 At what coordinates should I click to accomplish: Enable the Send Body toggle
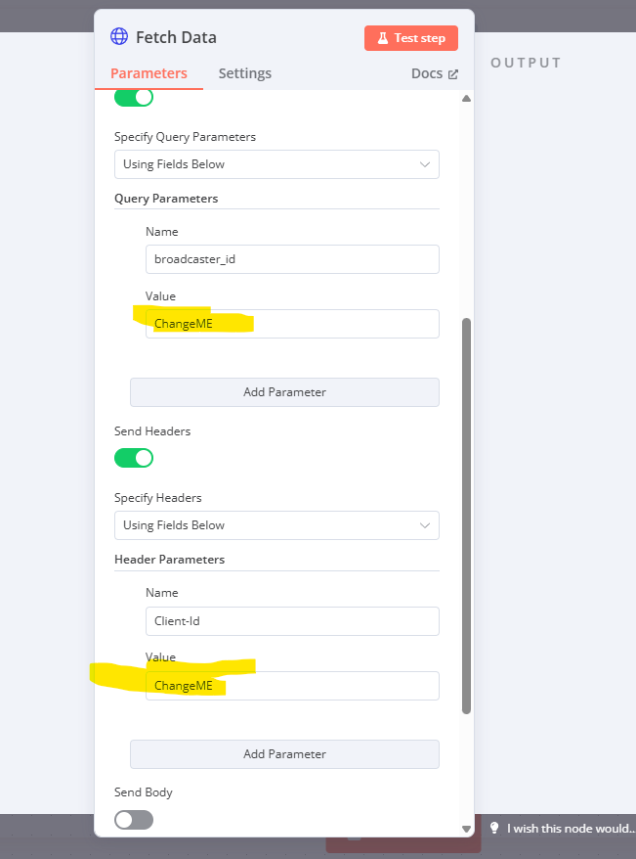134,820
